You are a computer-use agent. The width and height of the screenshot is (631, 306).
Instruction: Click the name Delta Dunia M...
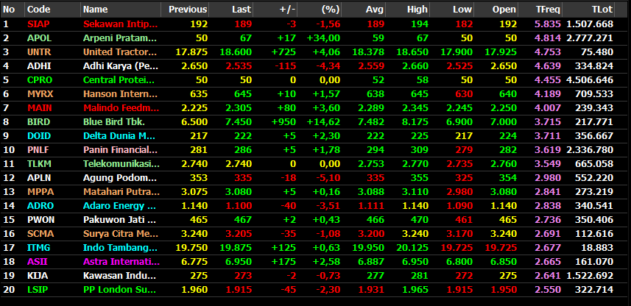[119, 136]
